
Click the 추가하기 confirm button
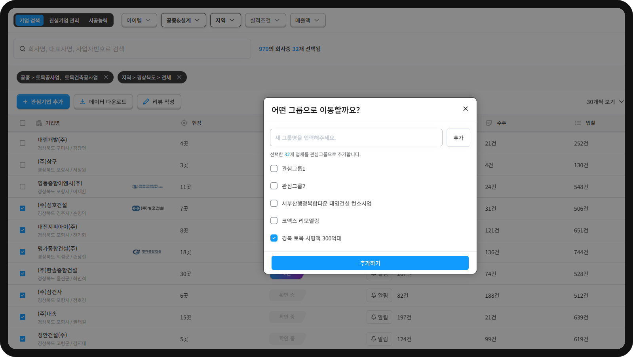pos(370,263)
